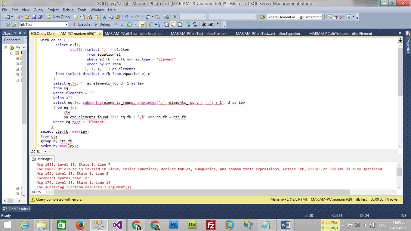
Task: Click the Copy icon in toolbar
Action: [111, 17]
